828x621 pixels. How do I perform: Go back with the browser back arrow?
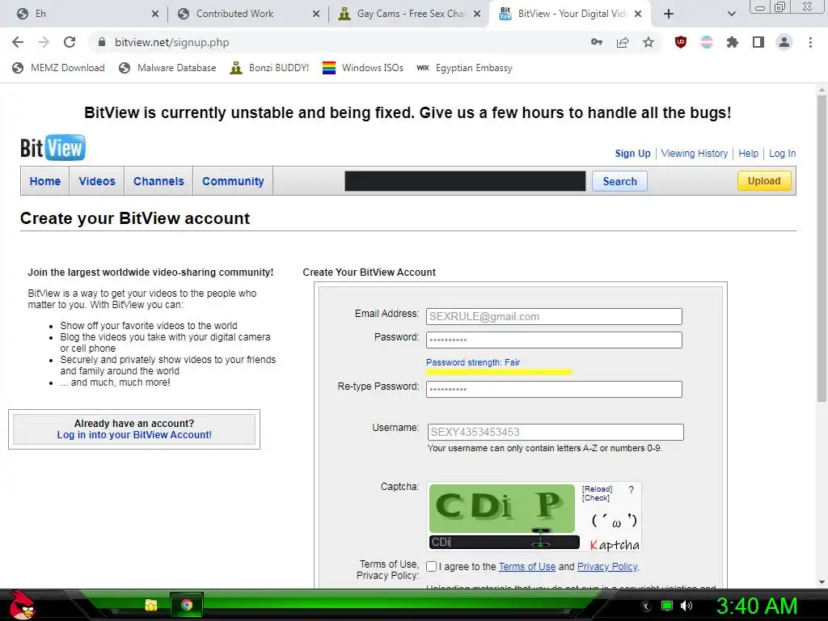(x=18, y=42)
